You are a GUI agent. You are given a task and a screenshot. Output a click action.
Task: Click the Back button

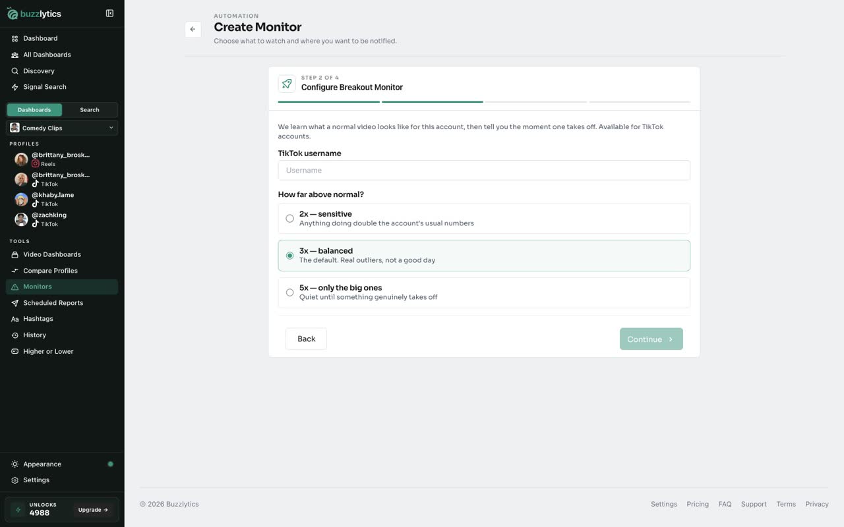point(306,339)
